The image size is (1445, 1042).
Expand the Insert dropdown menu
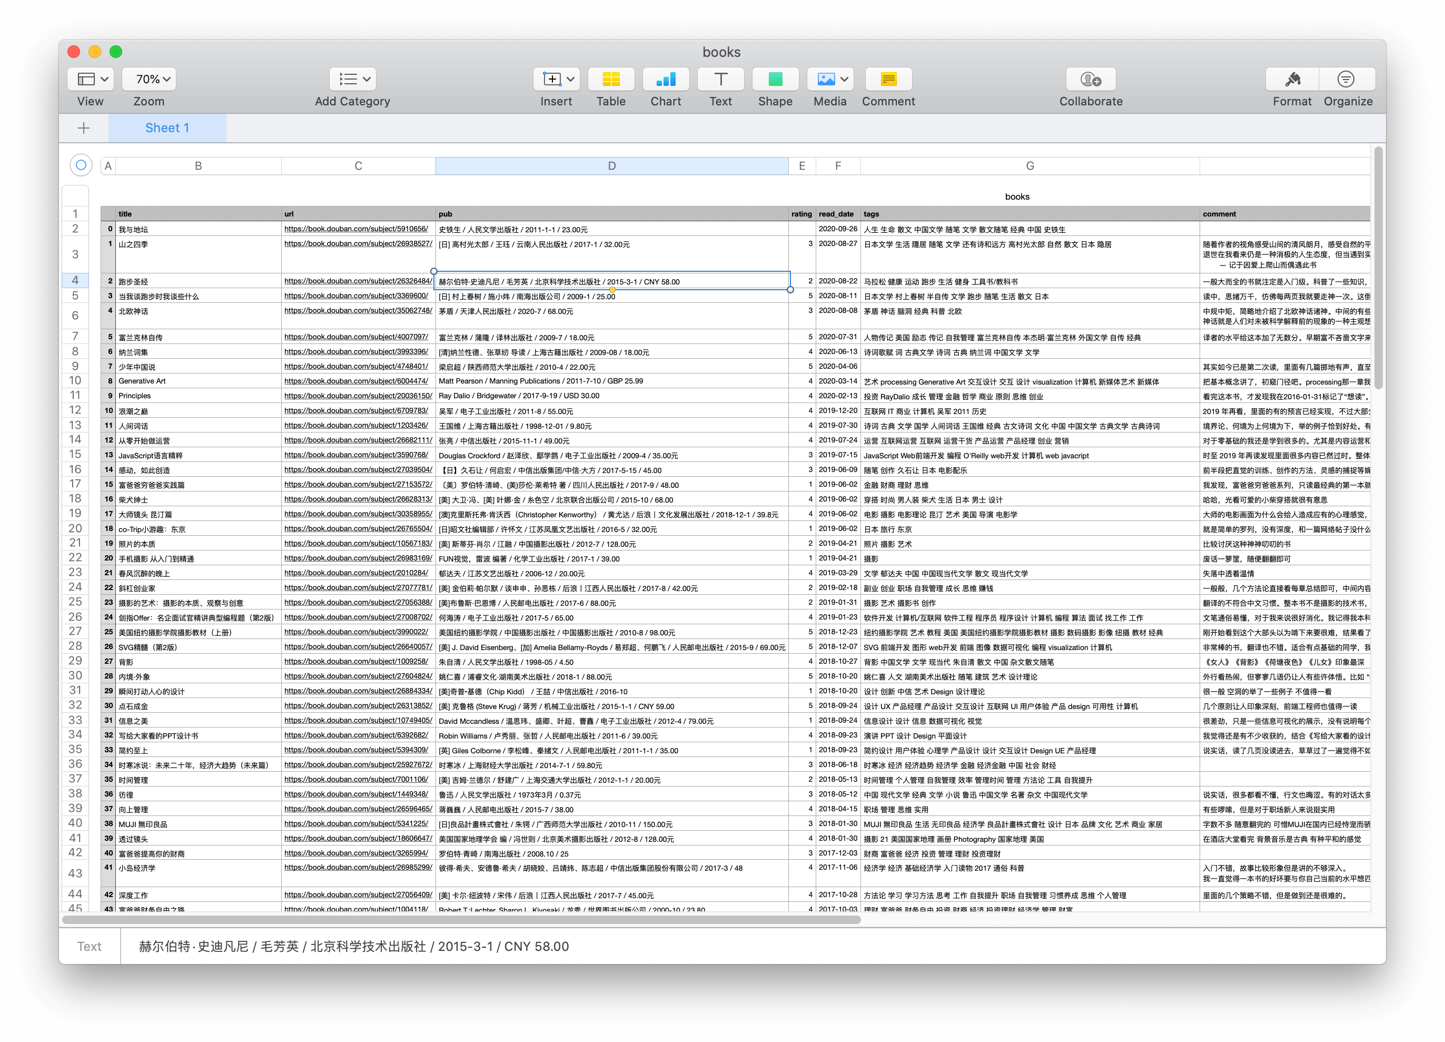click(x=556, y=80)
